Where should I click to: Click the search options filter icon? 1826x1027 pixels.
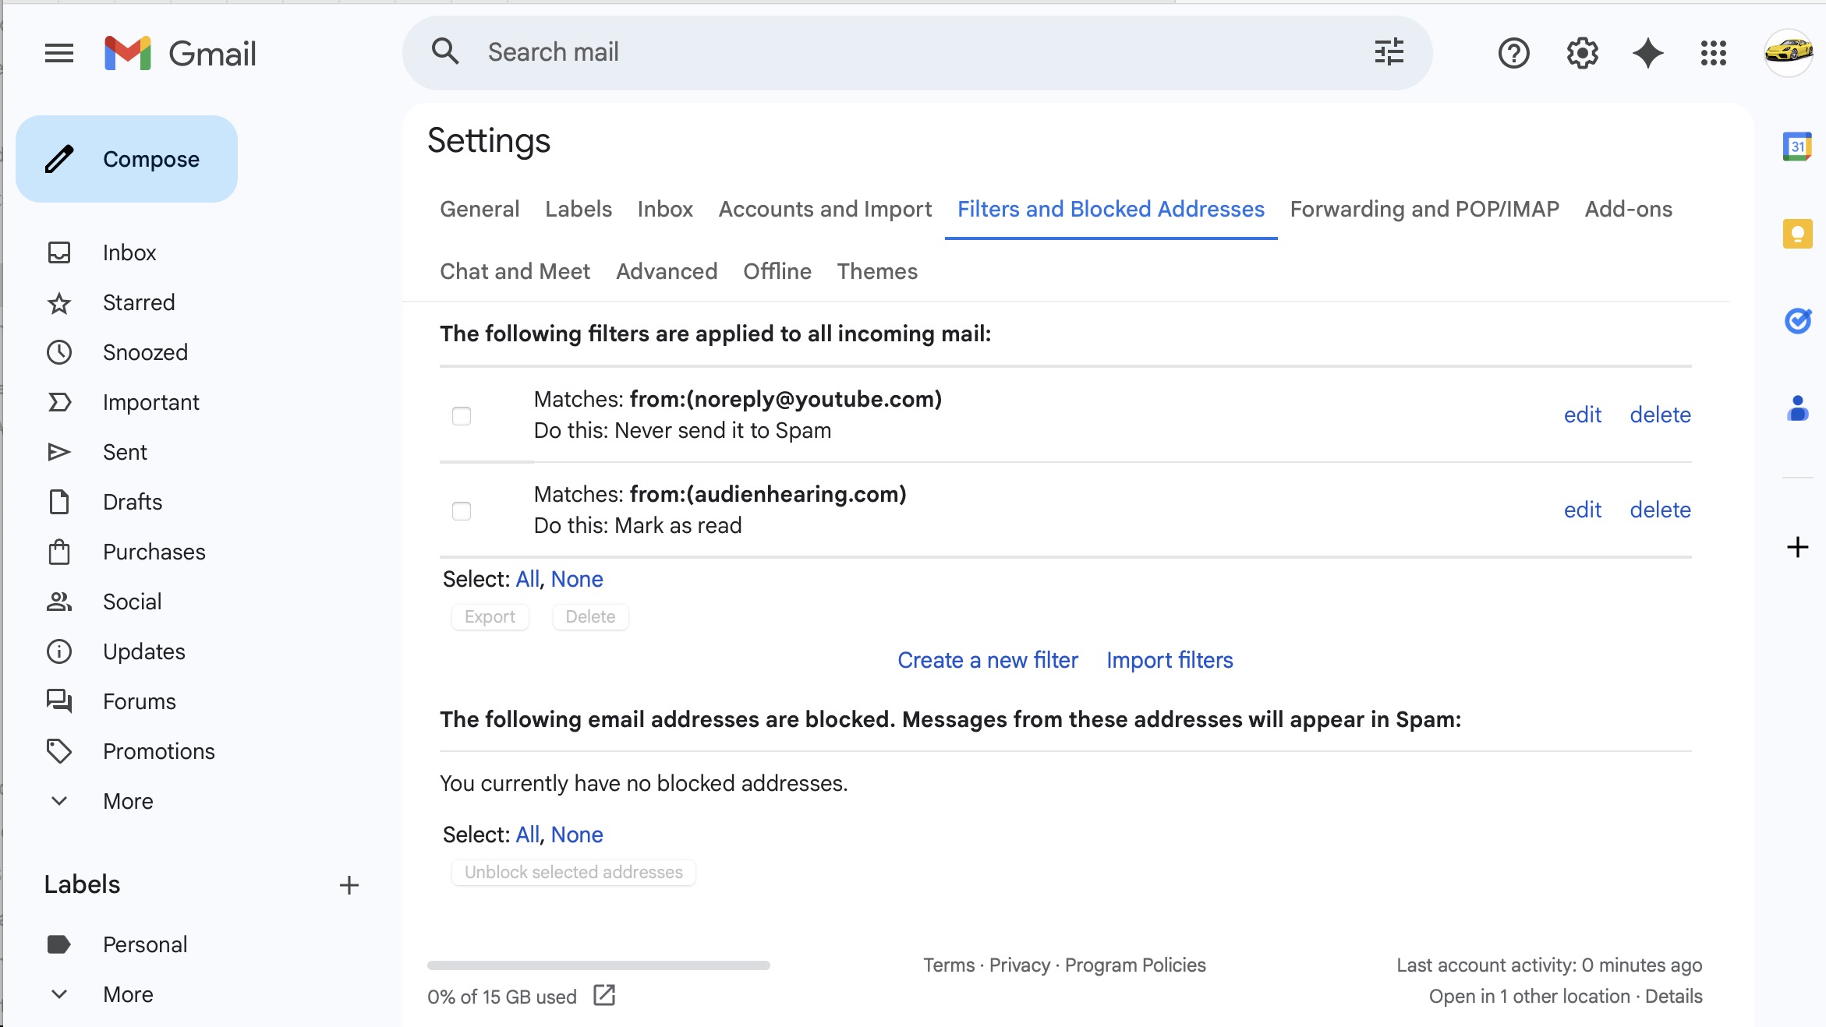(x=1389, y=52)
